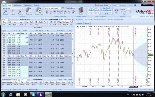Click the Users OnLine icon
The width and height of the screenshot is (155, 97).
click(x=96, y=5)
